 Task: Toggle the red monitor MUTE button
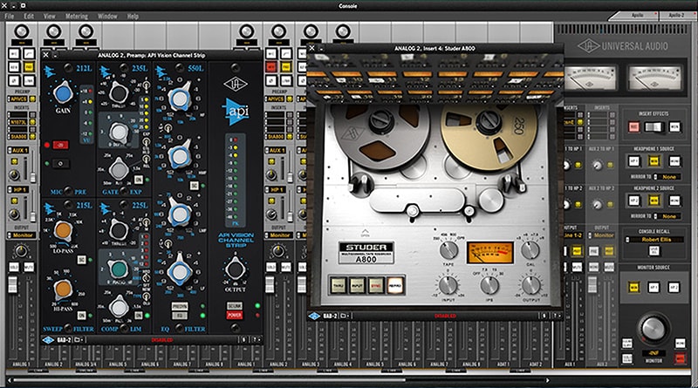tap(680, 358)
